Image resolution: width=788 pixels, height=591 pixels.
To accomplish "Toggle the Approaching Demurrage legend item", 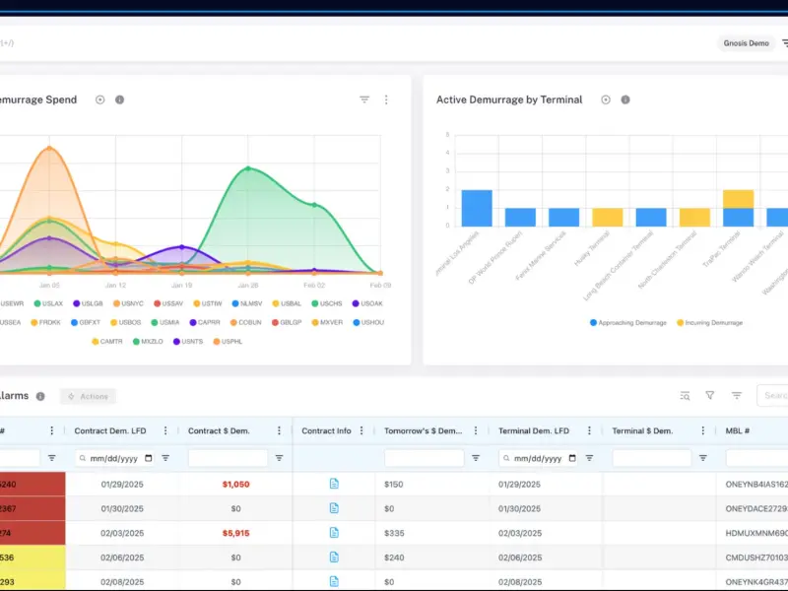I will pyautogui.click(x=628, y=323).
